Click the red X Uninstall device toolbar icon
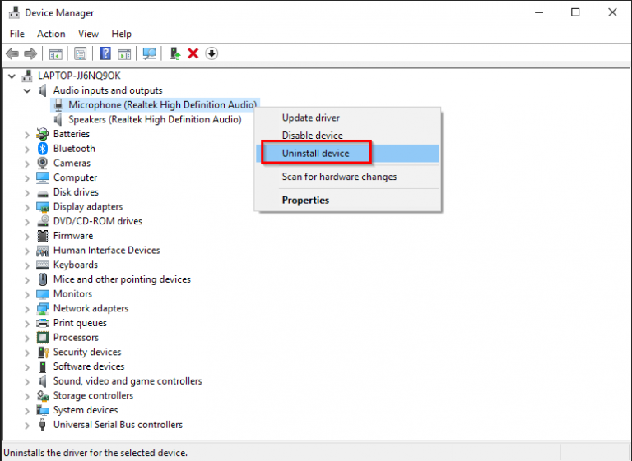The height and width of the screenshot is (461, 632). 193,53
